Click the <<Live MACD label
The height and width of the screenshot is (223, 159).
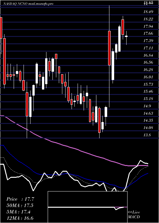pos(134,215)
